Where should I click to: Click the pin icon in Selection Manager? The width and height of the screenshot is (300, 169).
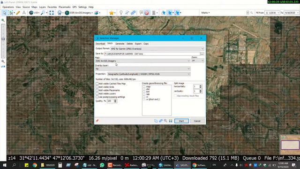97,121
